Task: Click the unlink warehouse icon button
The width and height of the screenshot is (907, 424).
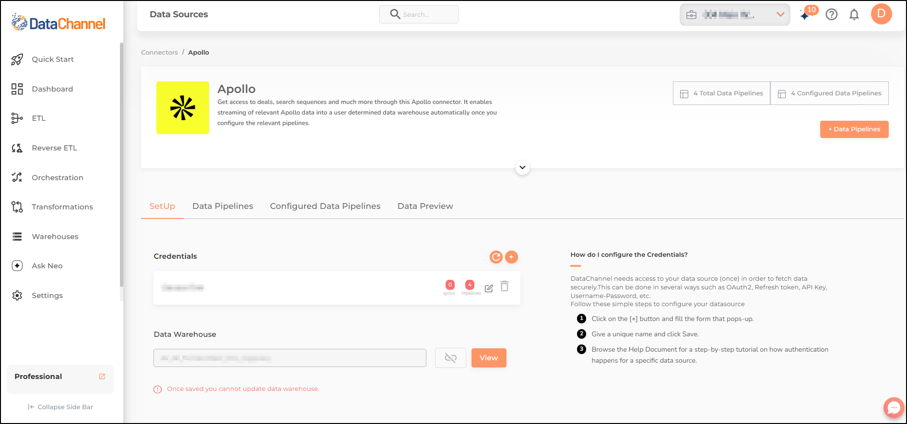Action: tap(450, 358)
